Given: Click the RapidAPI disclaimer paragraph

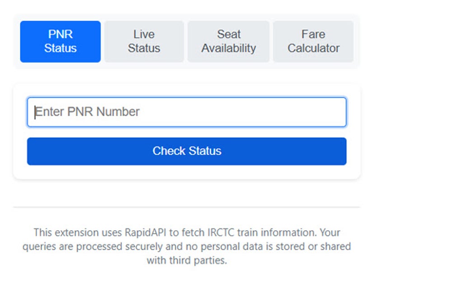Looking at the screenshot, I should pos(187,246).
